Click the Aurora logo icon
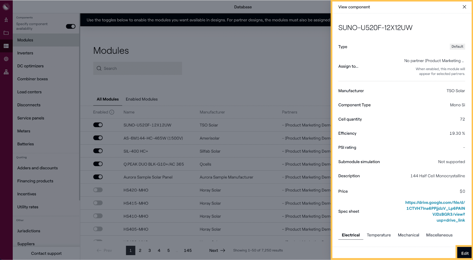 (x=6, y=6)
